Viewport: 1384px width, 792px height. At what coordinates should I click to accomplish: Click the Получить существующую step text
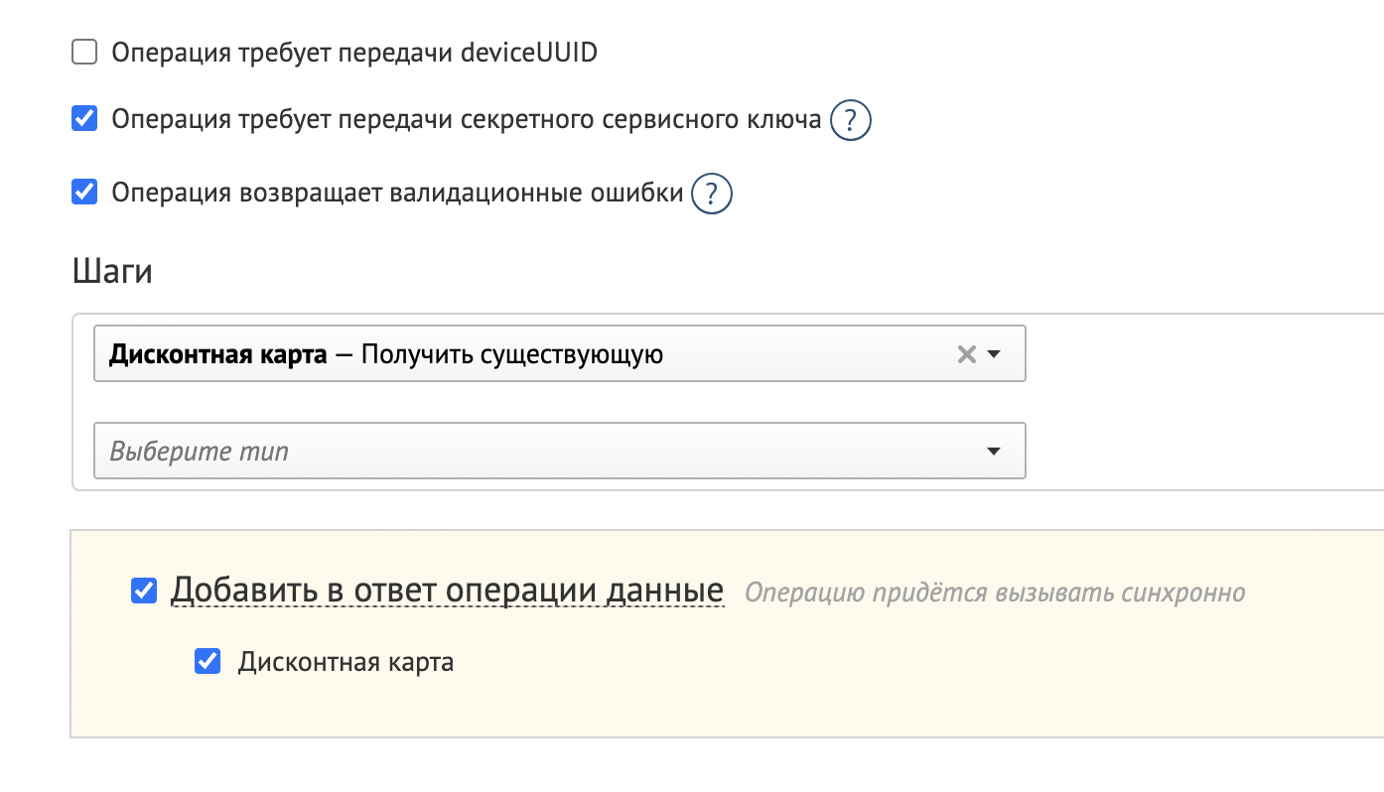[512, 354]
